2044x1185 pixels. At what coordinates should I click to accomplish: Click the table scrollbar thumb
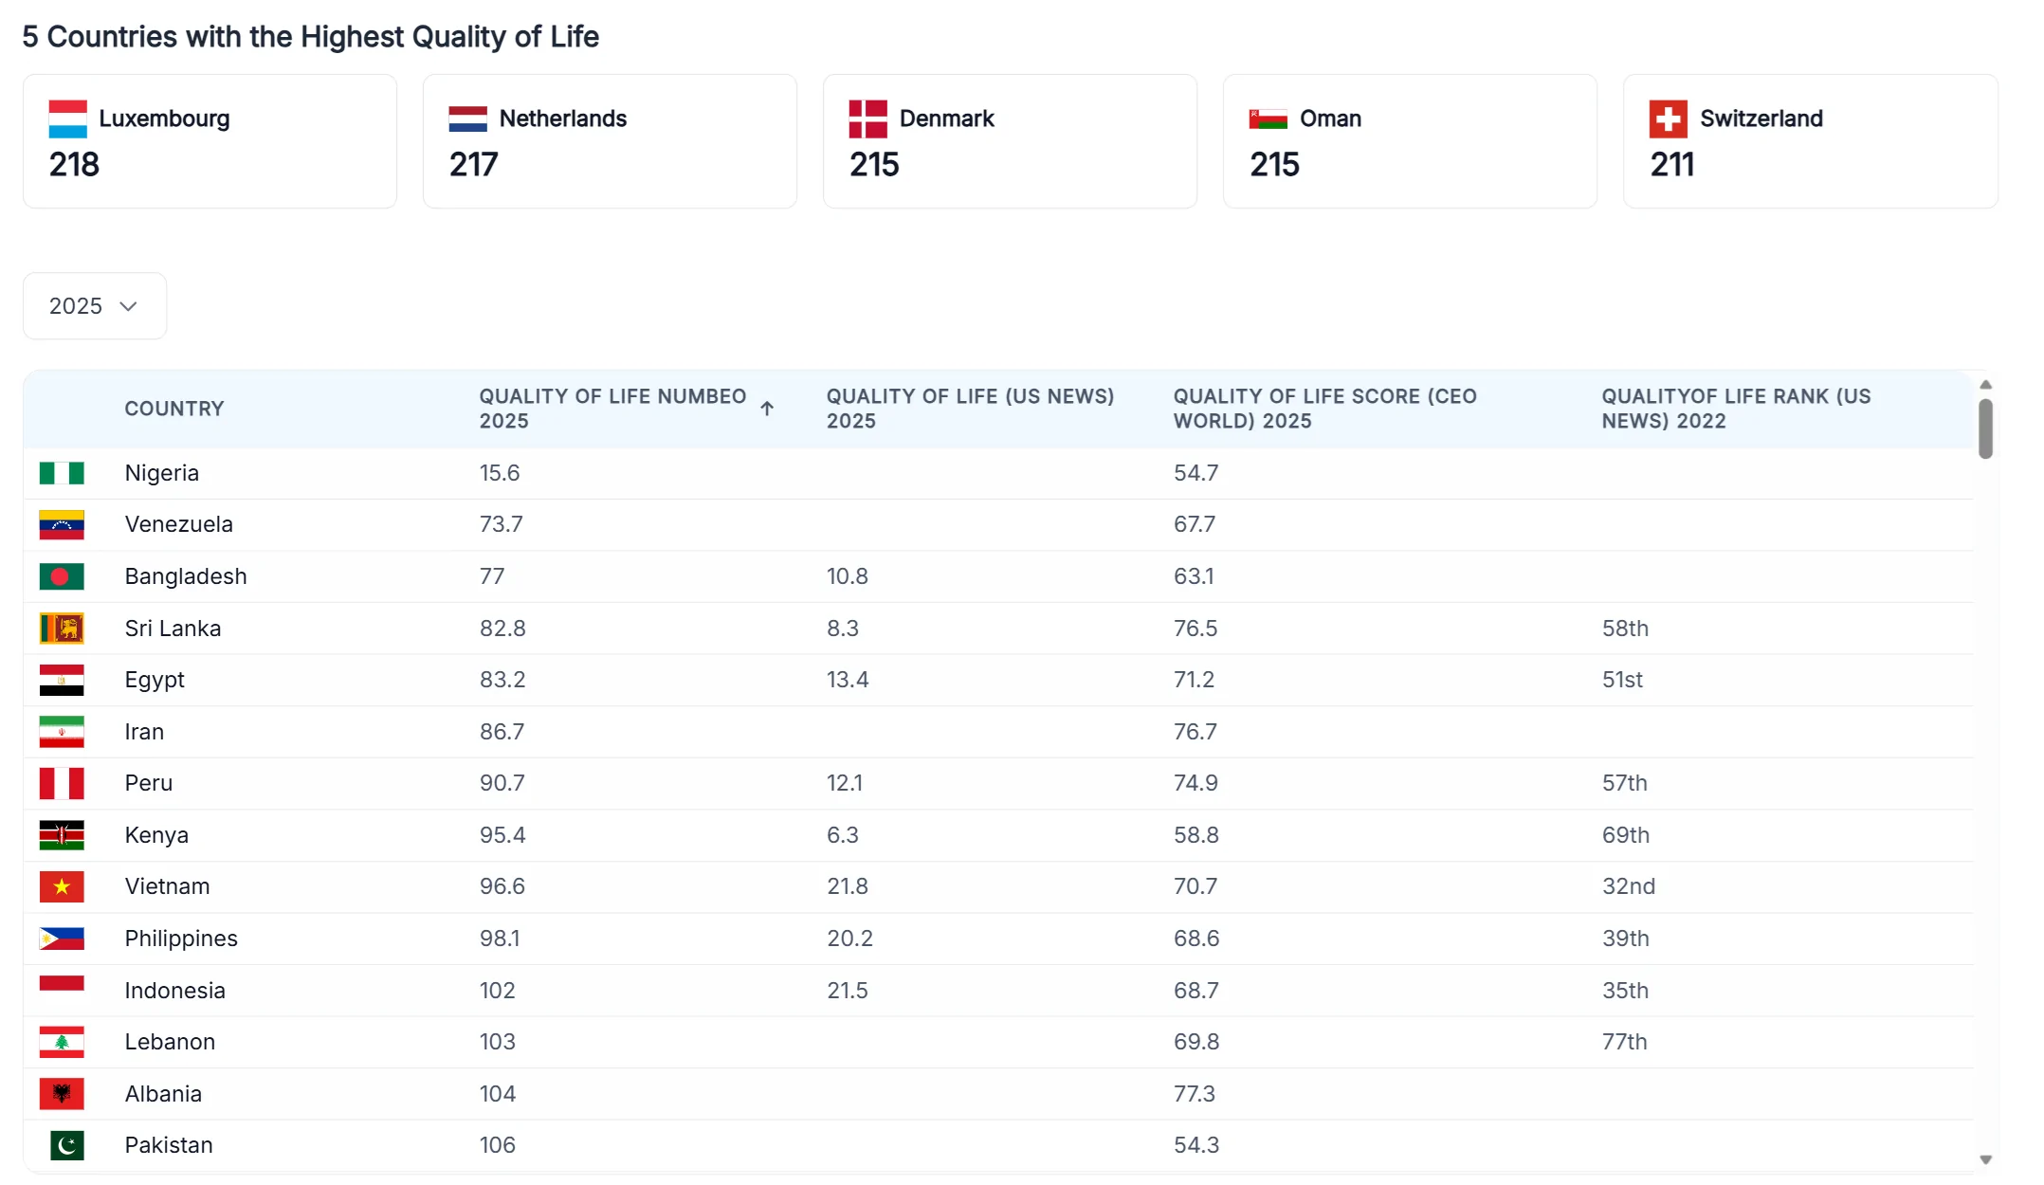(1985, 429)
